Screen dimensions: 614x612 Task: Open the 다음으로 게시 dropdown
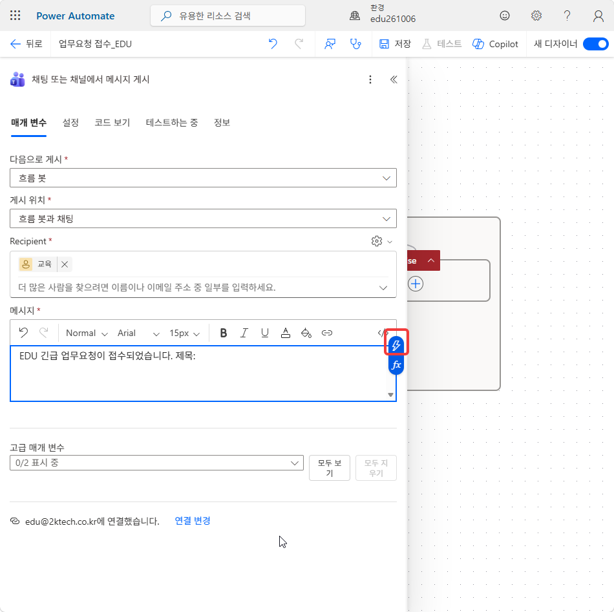(x=203, y=178)
